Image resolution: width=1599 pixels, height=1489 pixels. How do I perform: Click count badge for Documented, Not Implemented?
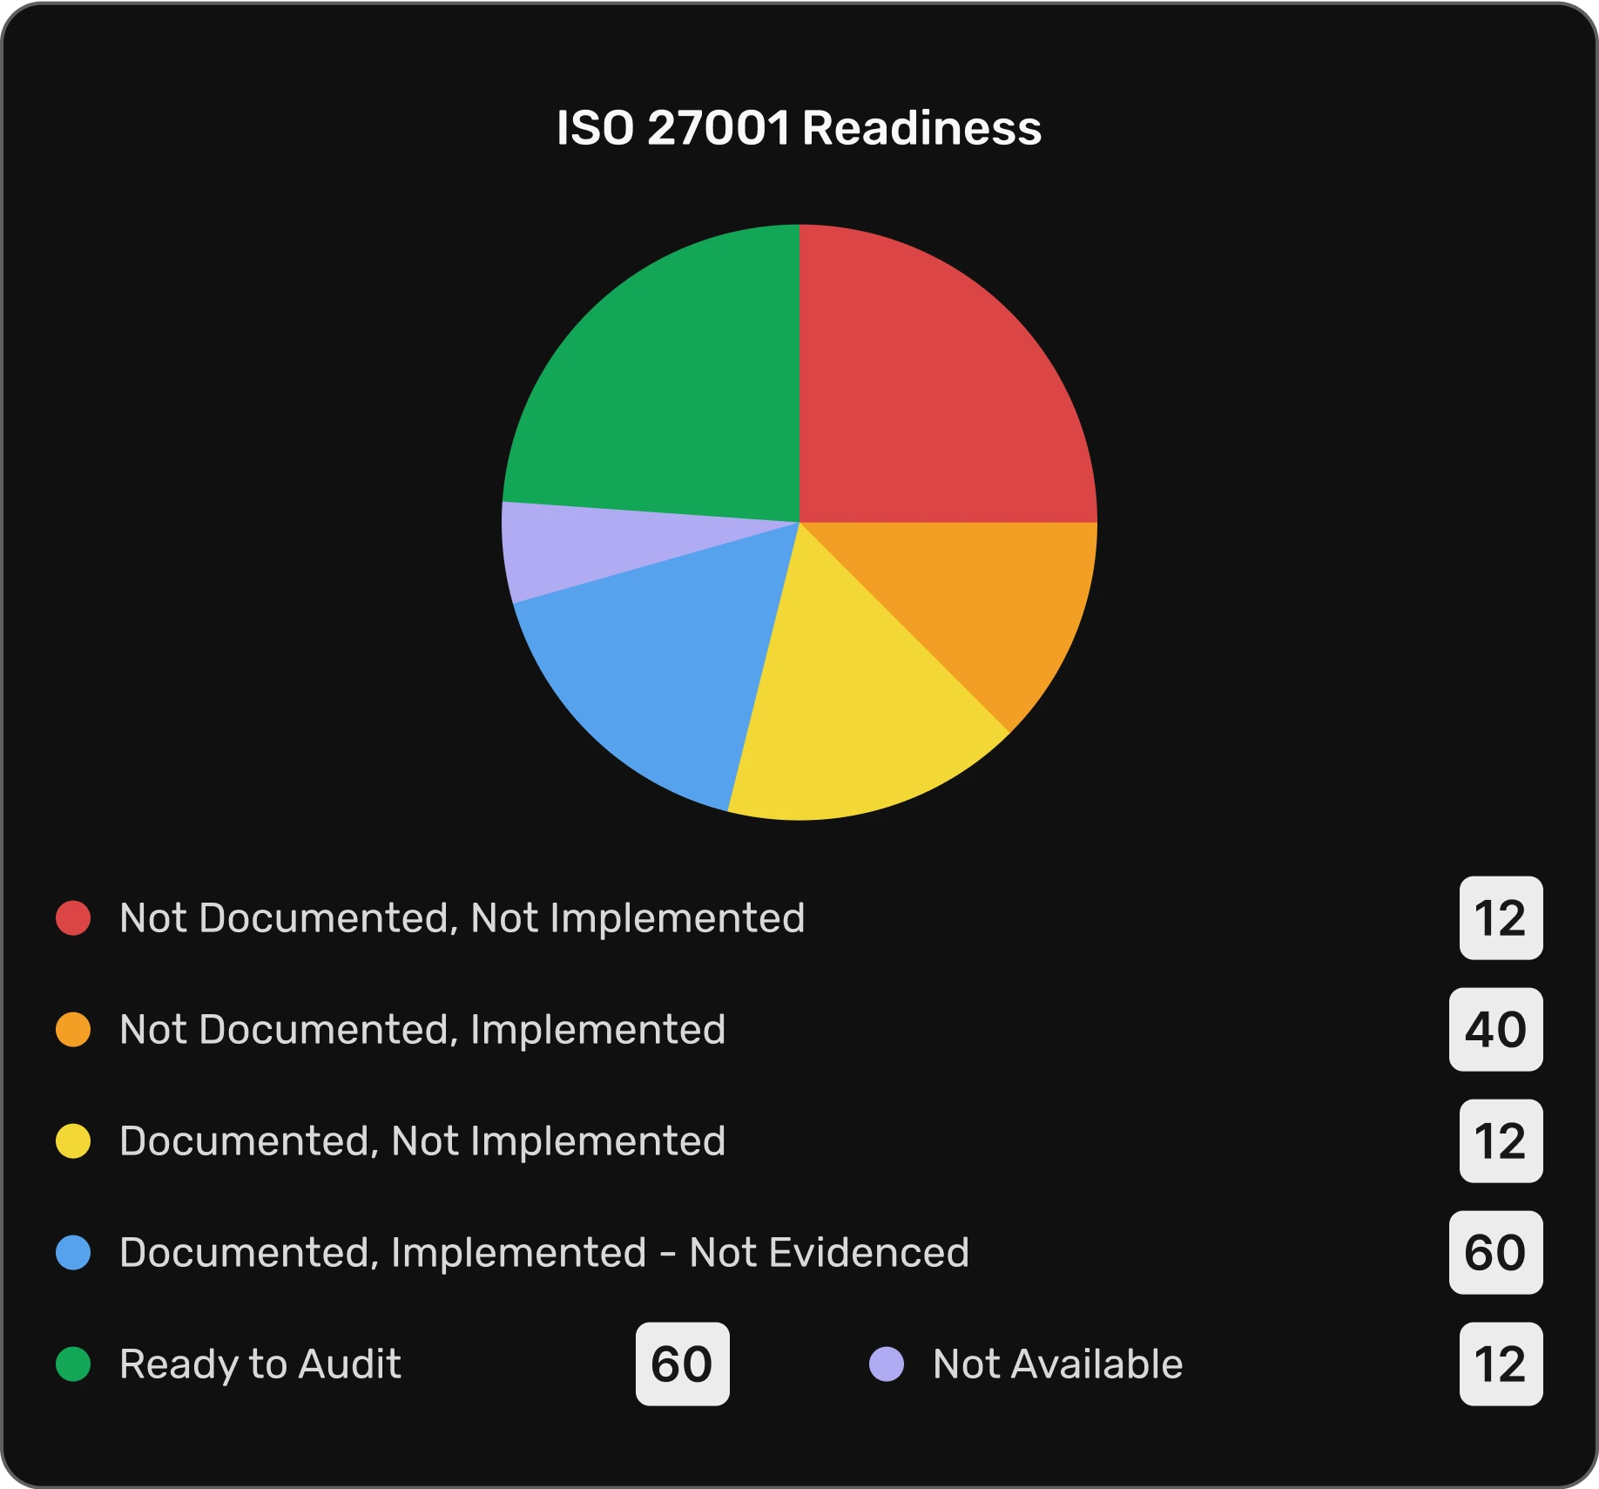click(1501, 1141)
